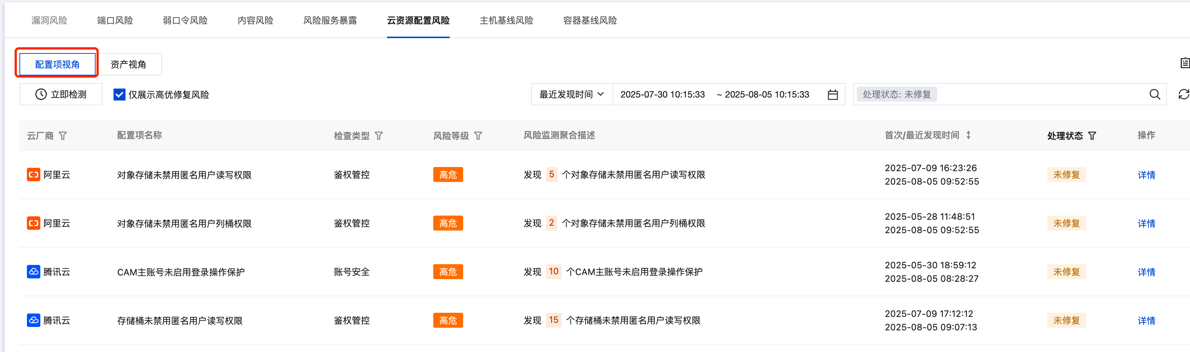Click 未修复 status in 列桶权限 row

(1066, 223)
